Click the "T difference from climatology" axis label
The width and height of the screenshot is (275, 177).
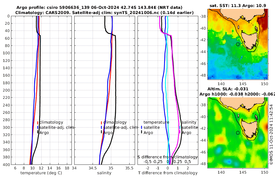(x=168, y=173)
